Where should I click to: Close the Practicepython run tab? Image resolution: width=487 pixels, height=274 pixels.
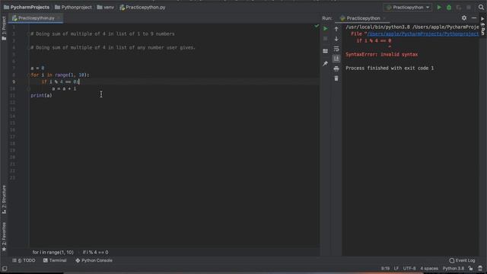coord(384,18)
